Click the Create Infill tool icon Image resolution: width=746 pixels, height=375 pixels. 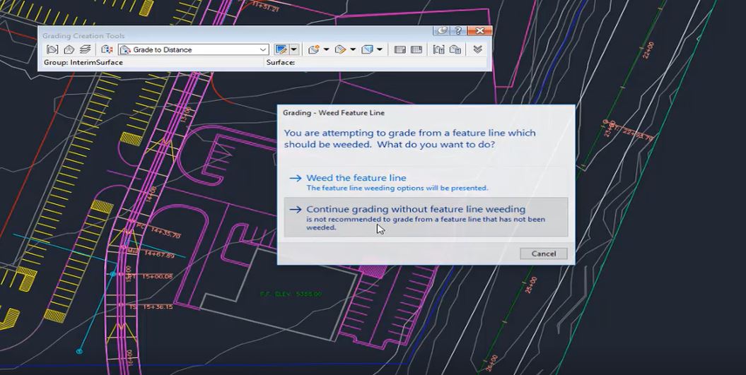[x=313, y=49]
